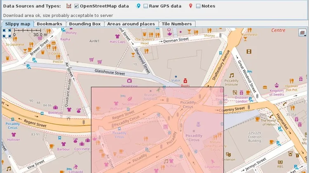Click the "AirW1" building label
The image size is (309, 173).
(94, 41)
